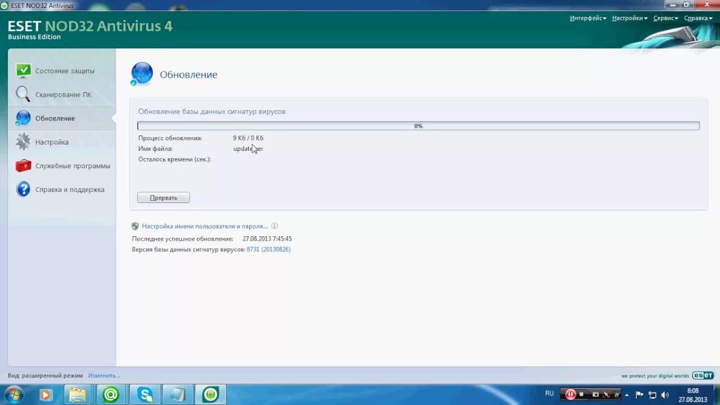
Task: Open the Сервис dropdown menu
Action: coord(665,18)
